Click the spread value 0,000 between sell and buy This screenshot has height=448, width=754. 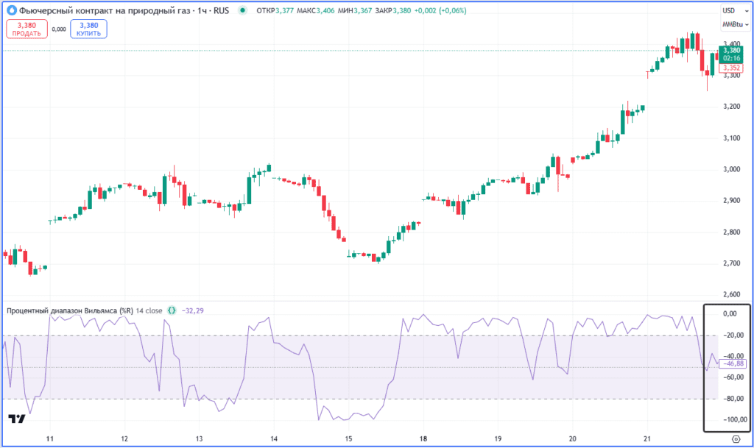pyautogui.click(x=59, y=29)
